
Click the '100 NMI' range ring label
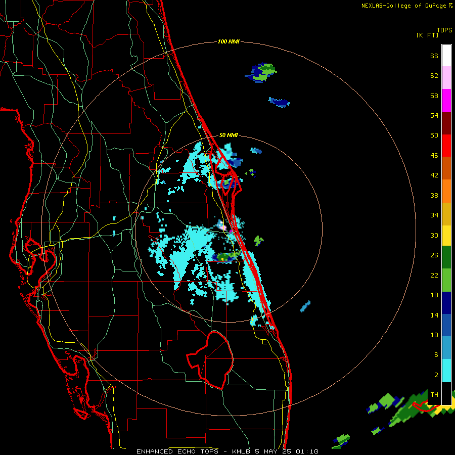click(229, 42)
